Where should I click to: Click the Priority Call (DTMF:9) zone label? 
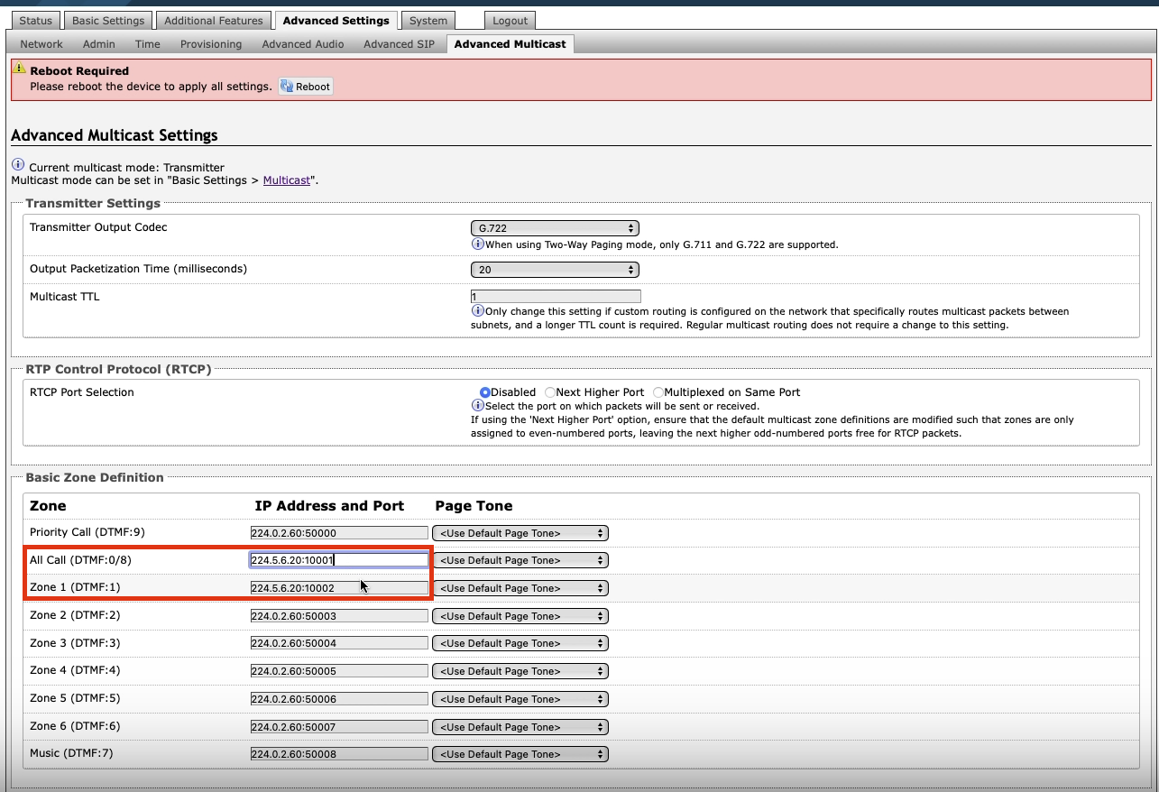[x=87, y=532]
